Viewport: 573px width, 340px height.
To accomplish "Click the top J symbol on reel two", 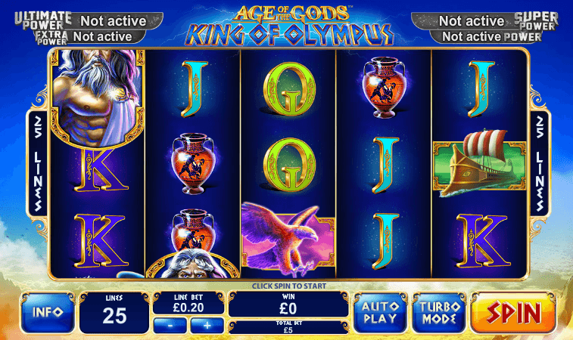I will (195, 88).
